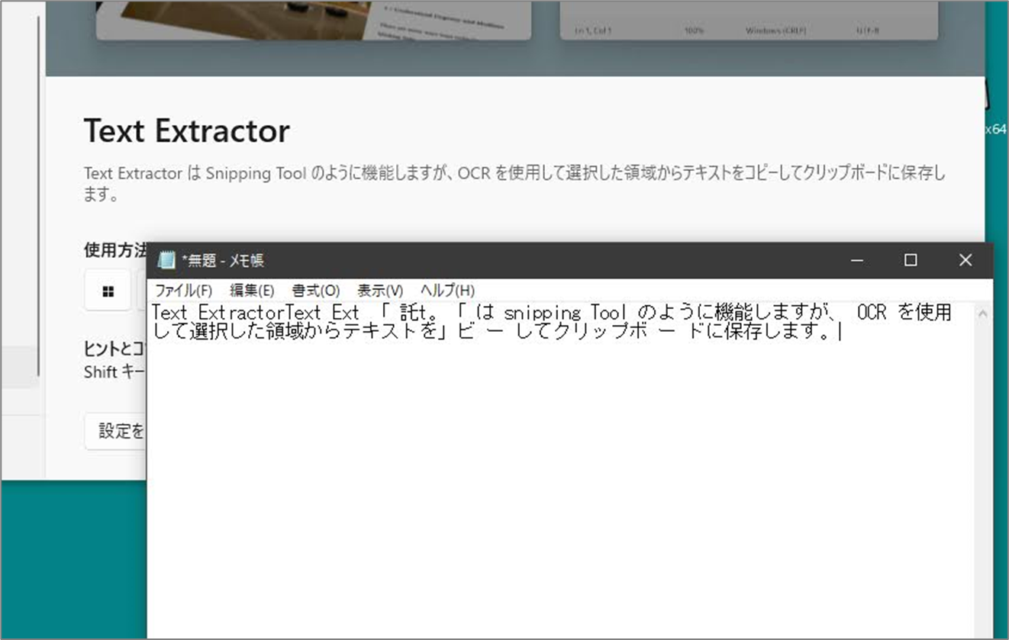Click the right Notepad preview thumbnail
Image resolution: width=1009 pixels, height=640 pixels.
[x=749, y=19]
